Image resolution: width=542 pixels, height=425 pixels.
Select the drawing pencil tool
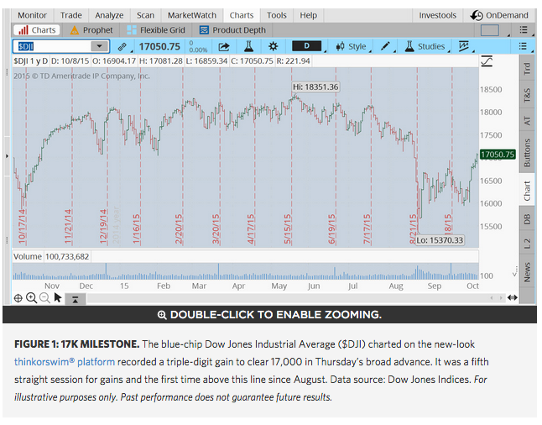(385, 46)
